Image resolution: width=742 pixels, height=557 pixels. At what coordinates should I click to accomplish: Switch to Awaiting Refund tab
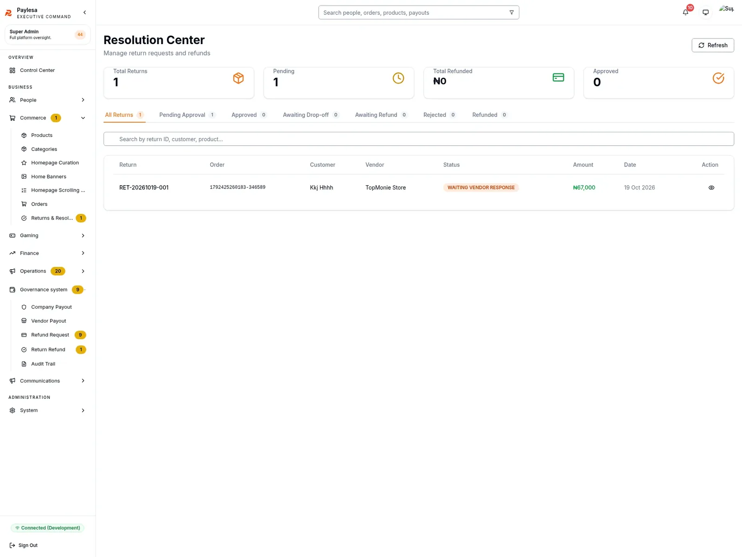(x=381, y=115)
